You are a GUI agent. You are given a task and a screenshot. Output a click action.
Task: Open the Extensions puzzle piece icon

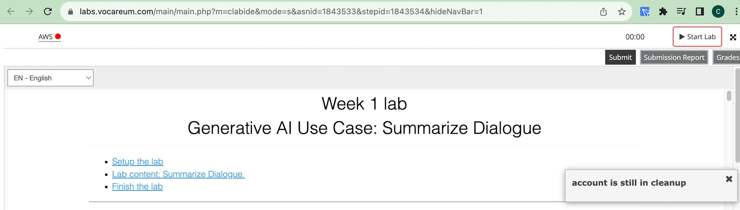pyautogui.click(x=663, y=12)
